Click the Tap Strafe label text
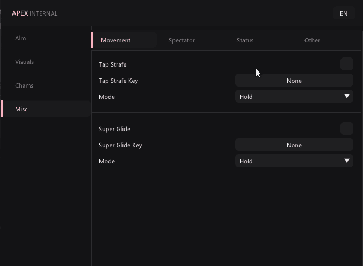The image size is (363, 266). point(113,64)
